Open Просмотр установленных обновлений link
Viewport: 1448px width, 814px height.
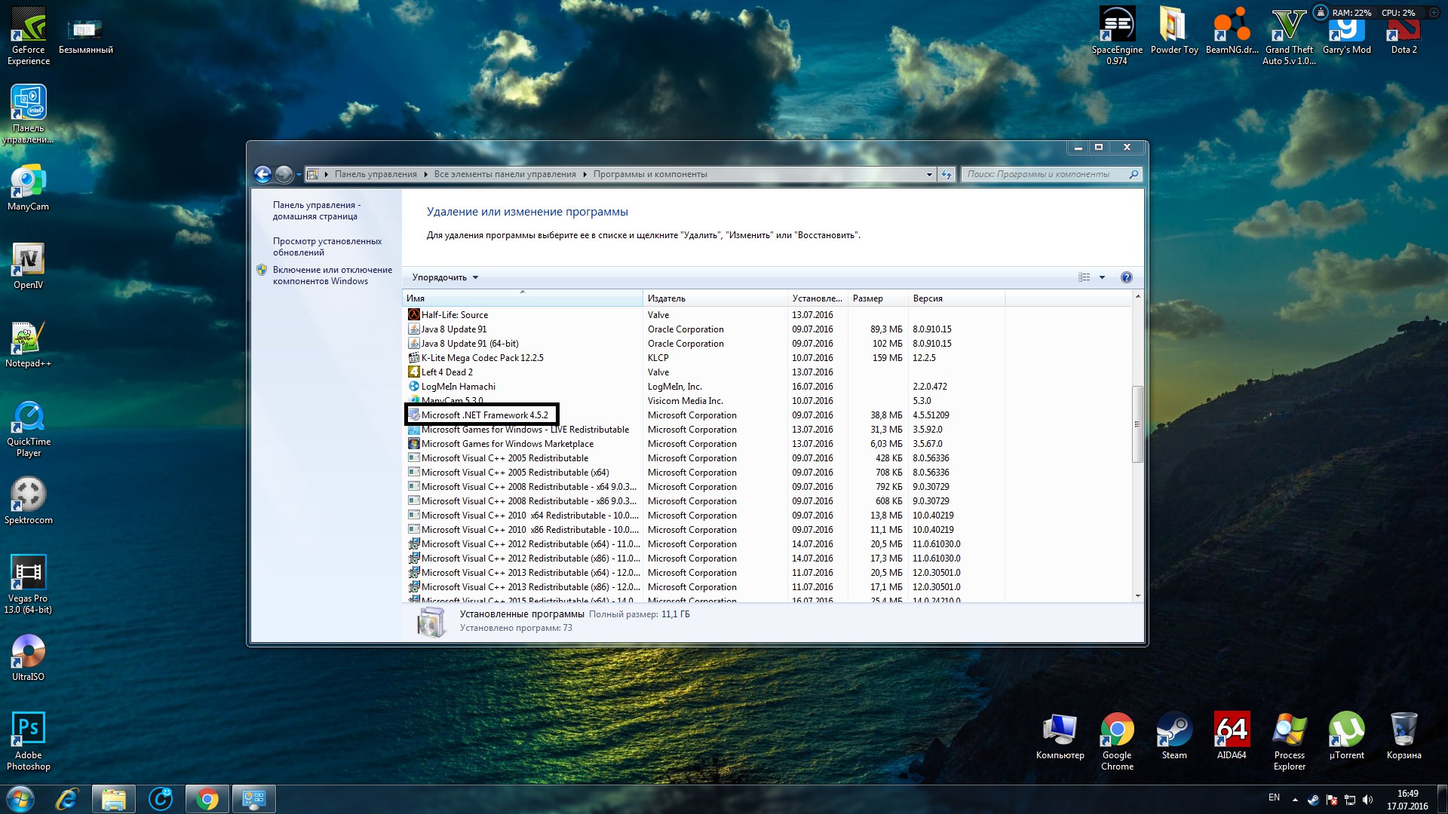(327, 246)
